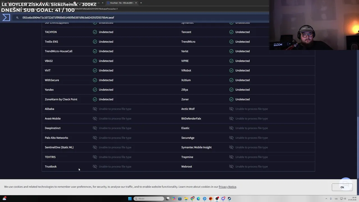359x202 pixels.
Task: Click the taskbar Hledat search box
Action: (149, 199)
